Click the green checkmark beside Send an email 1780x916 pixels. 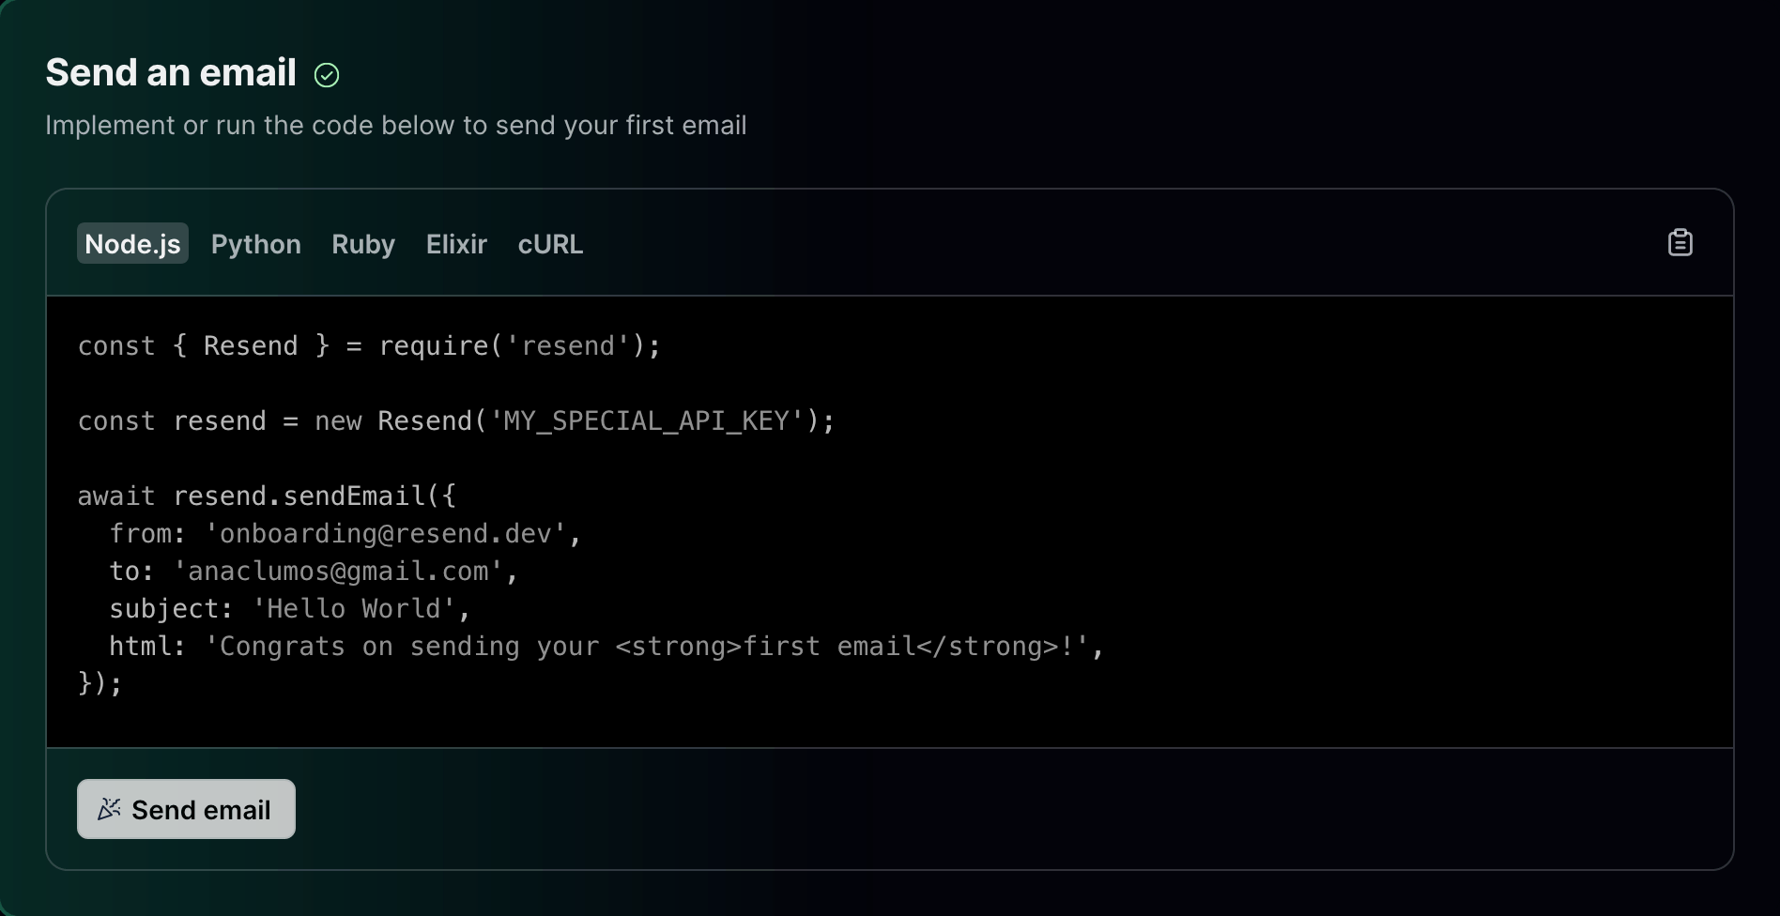click(327, 75)
